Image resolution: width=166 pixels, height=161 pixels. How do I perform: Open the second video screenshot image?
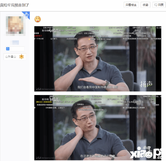point(98,128)
